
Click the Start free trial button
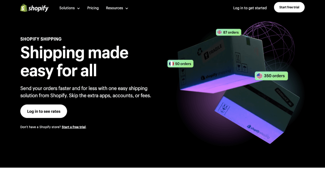pyautogui.click(x=289, y=7)
